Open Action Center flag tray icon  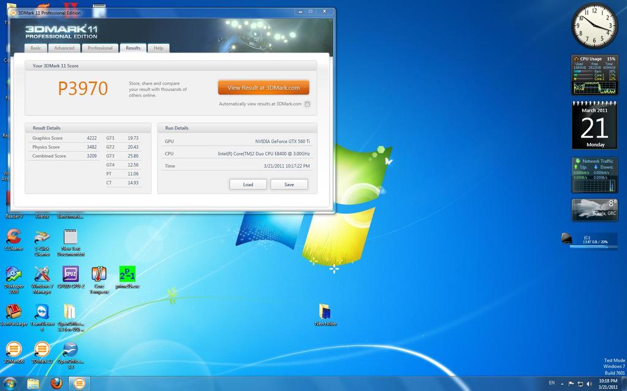(571, 384)
